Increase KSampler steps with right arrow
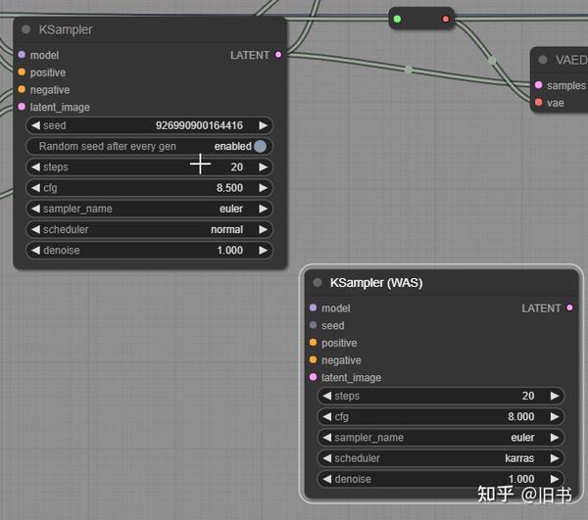 pos(264,167)
